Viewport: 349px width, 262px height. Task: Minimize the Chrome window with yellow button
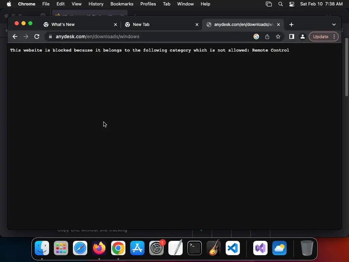click(24, 24)
